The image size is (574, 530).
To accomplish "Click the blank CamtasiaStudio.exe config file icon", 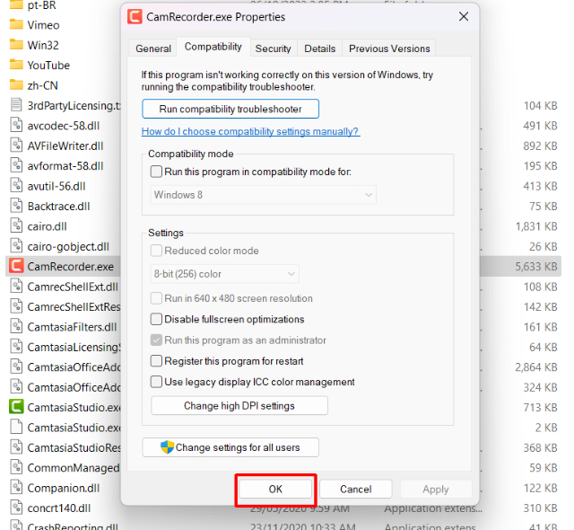I will [x=16, y=428].
